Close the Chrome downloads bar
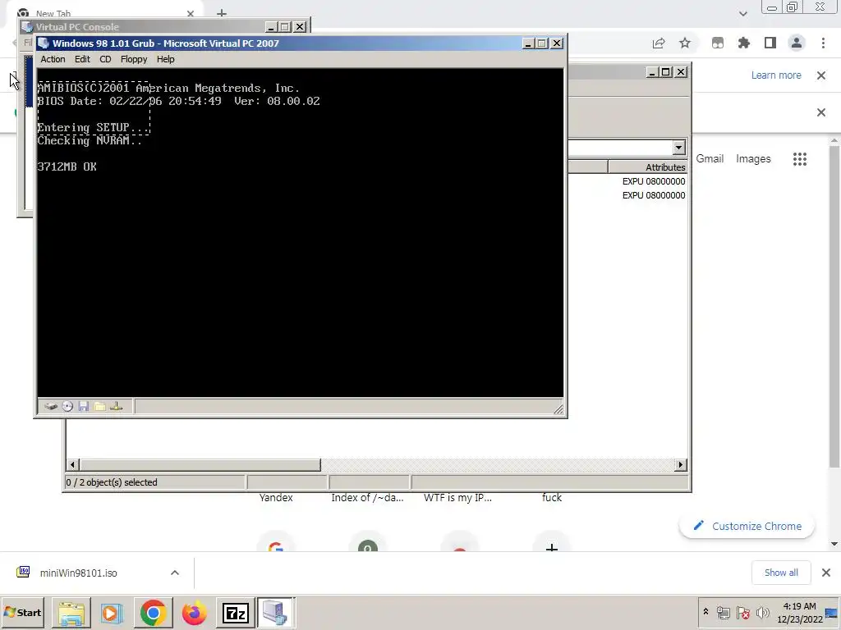Screen dimensions: 841x630 click(826, 573)
